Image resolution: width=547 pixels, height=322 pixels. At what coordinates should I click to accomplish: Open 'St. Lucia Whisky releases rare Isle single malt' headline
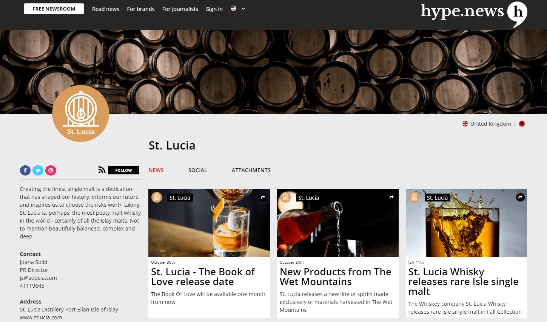coord(463,282)
